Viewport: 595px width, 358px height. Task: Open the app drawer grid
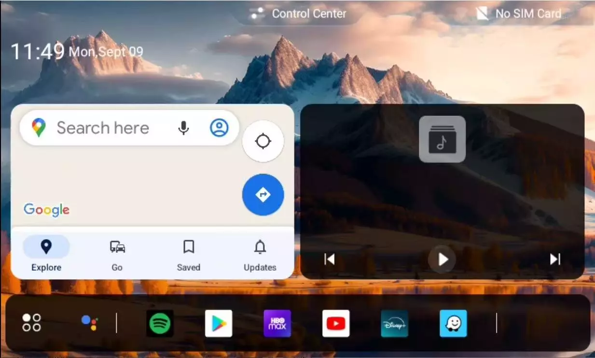[x=31, y=323]
